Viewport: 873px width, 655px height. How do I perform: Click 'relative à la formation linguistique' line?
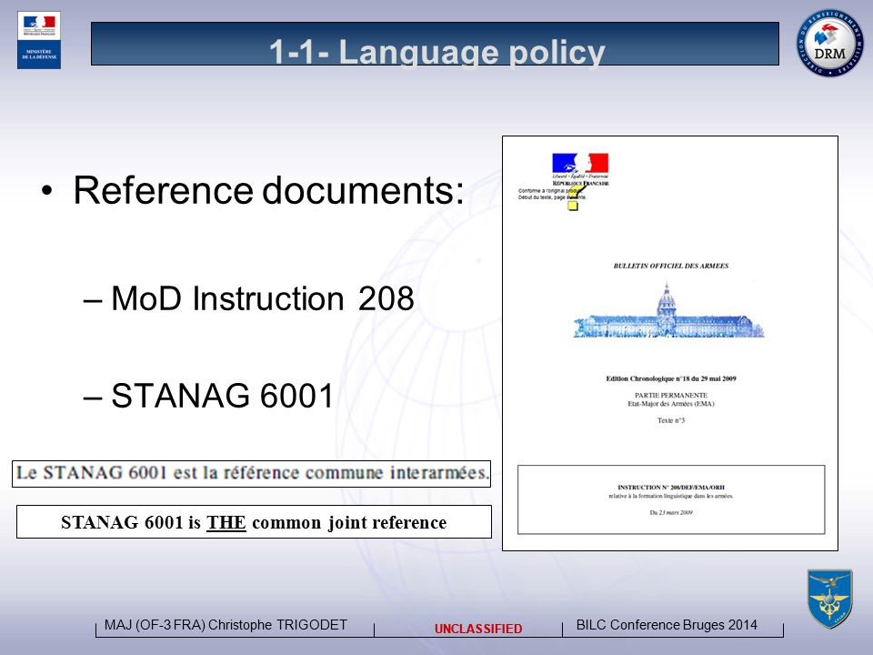point(671,496)
